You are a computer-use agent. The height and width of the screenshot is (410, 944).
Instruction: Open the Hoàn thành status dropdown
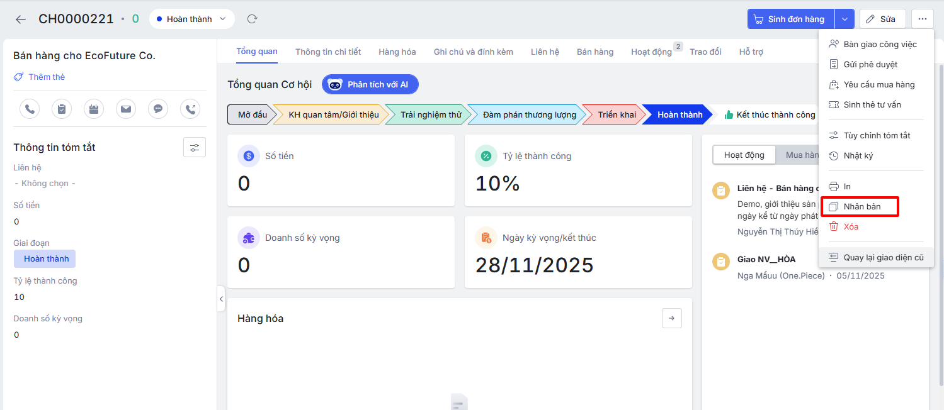point(191,19)
